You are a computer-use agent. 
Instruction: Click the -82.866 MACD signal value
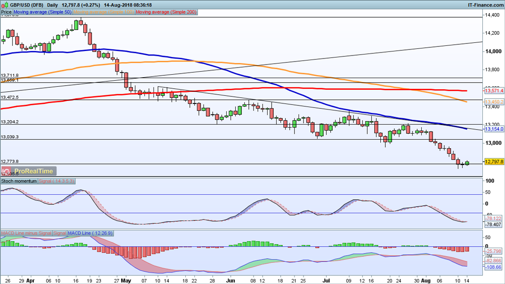point(493,260)
